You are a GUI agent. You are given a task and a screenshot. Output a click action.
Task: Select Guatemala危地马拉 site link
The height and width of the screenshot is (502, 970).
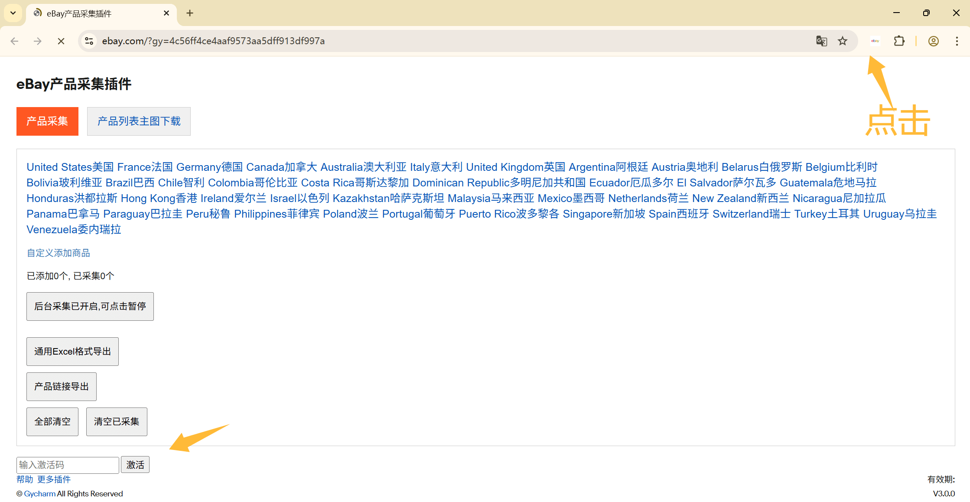[x=828, y=183]
